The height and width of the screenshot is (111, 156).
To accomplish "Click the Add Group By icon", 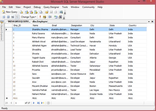I will point(50,17).
